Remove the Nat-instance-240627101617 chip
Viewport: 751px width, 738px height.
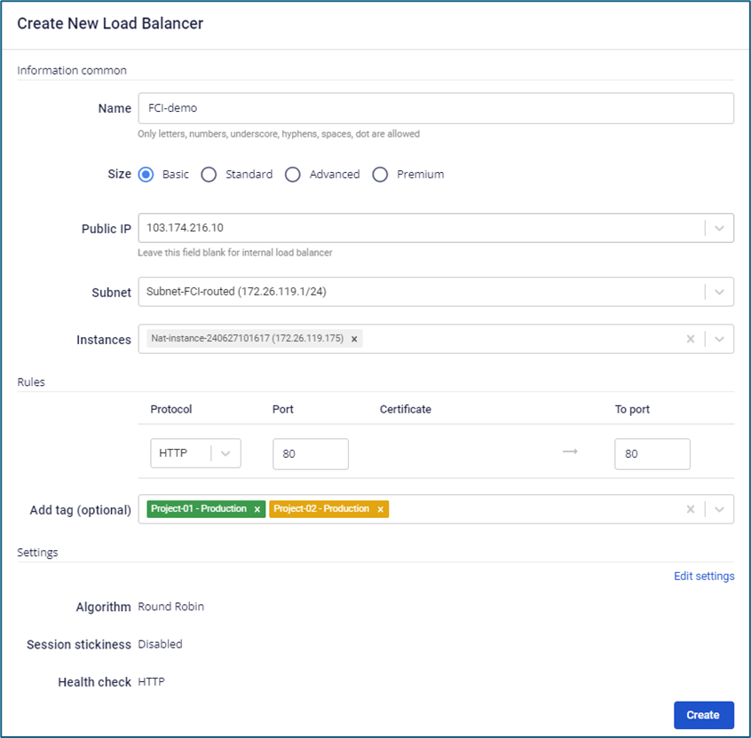[x=354, y=339]
